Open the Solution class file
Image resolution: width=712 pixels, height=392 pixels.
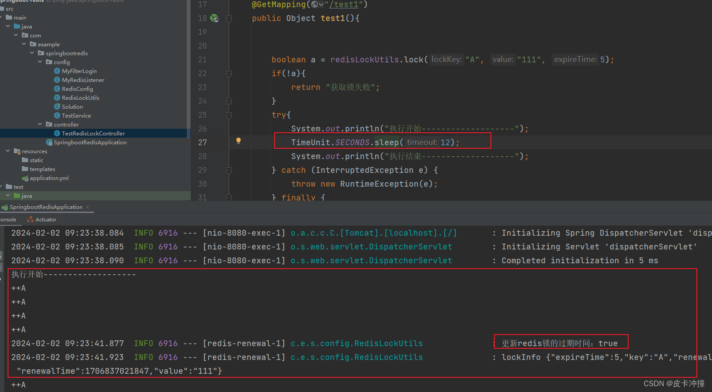(72, 107)
